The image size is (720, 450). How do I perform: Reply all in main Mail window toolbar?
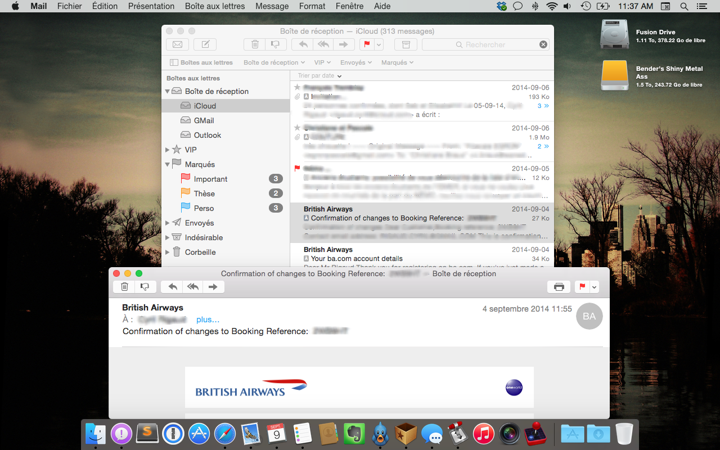click(323, 44)
